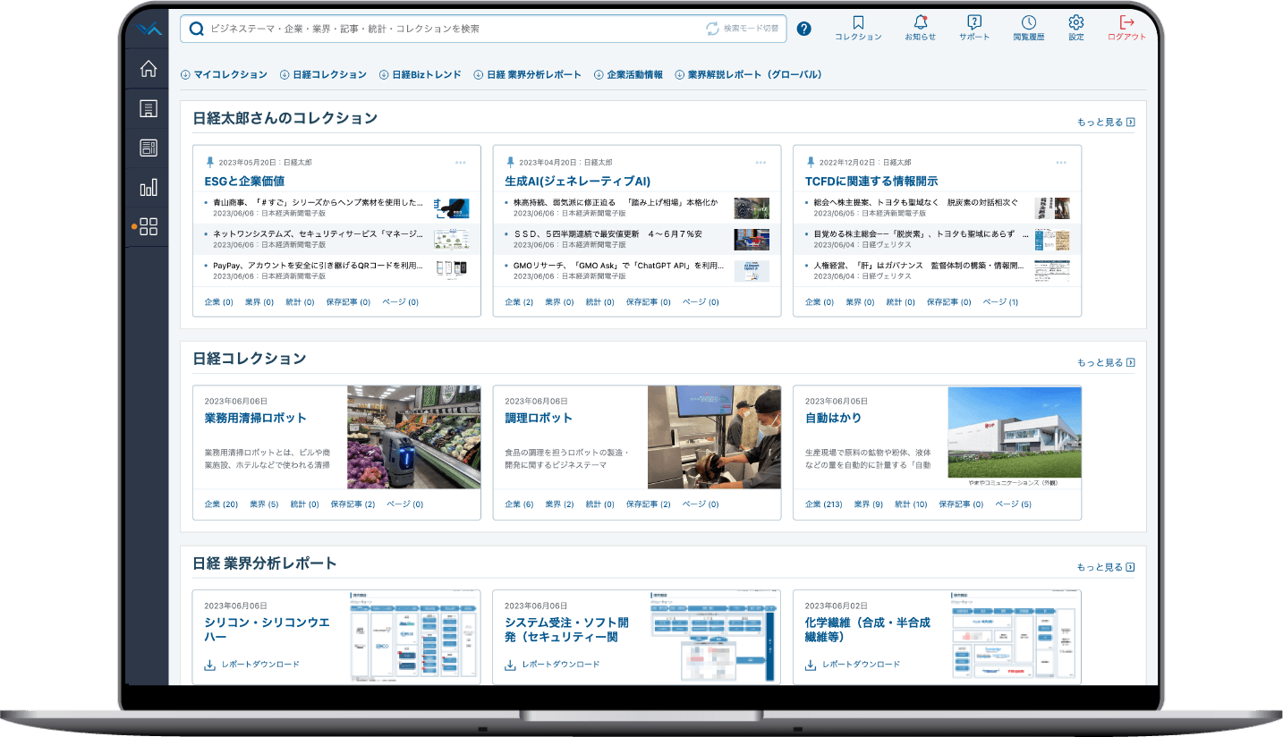Select 企業 (20) on 業務用清掃ロボット card
This screenshot has width=1283, height=737.
[x=221, y=504]
